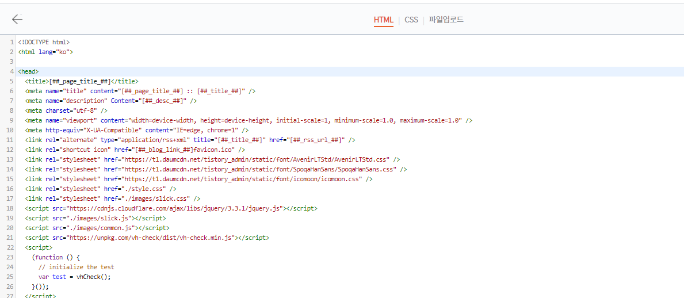
Task: Click the vh-check.min.js script line
Action: click(x=147, y=238)
